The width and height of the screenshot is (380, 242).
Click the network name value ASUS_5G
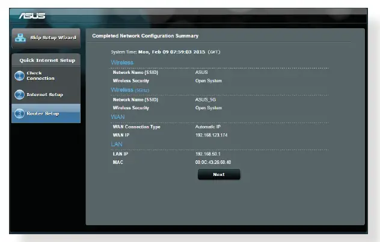coord(206,100)
